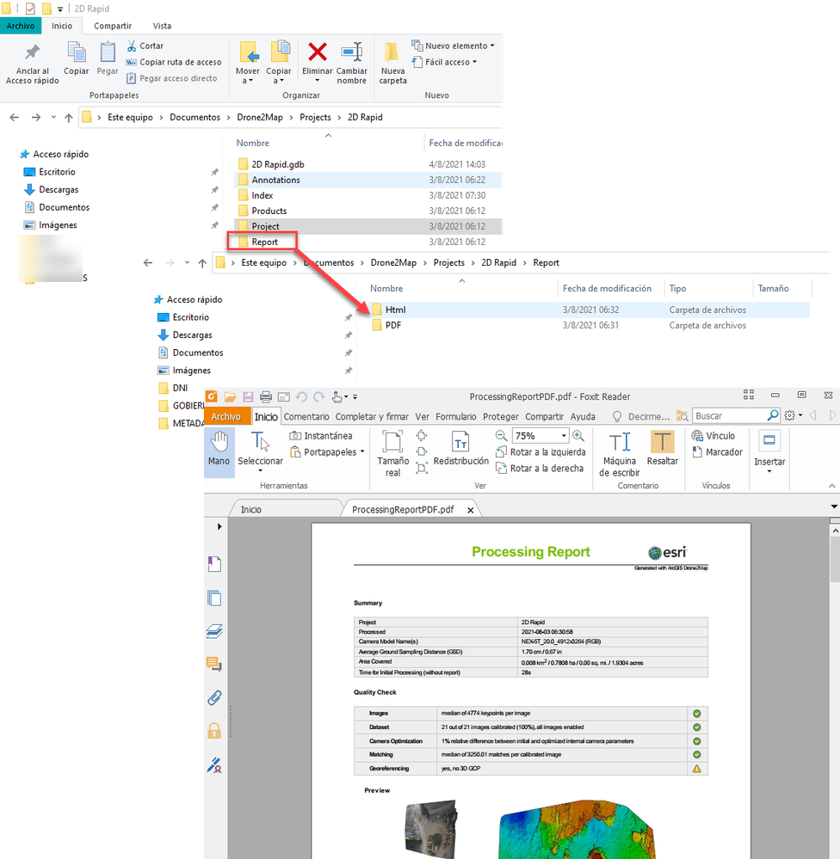Open the 75% zoom level dropdown
This screenshot has height=859, width=840.
click(564, 436)
